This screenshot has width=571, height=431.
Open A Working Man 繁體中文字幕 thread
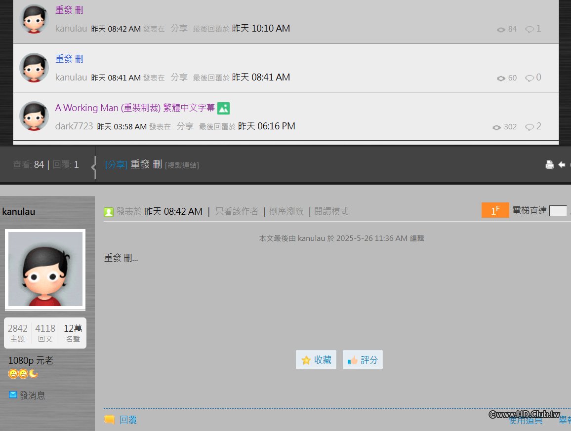(x=135, y=108)
